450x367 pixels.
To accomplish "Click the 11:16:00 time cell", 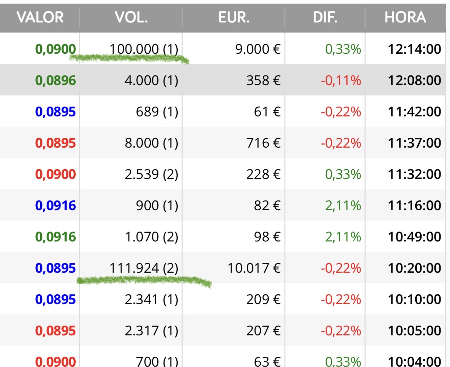I will click(414, 205).
